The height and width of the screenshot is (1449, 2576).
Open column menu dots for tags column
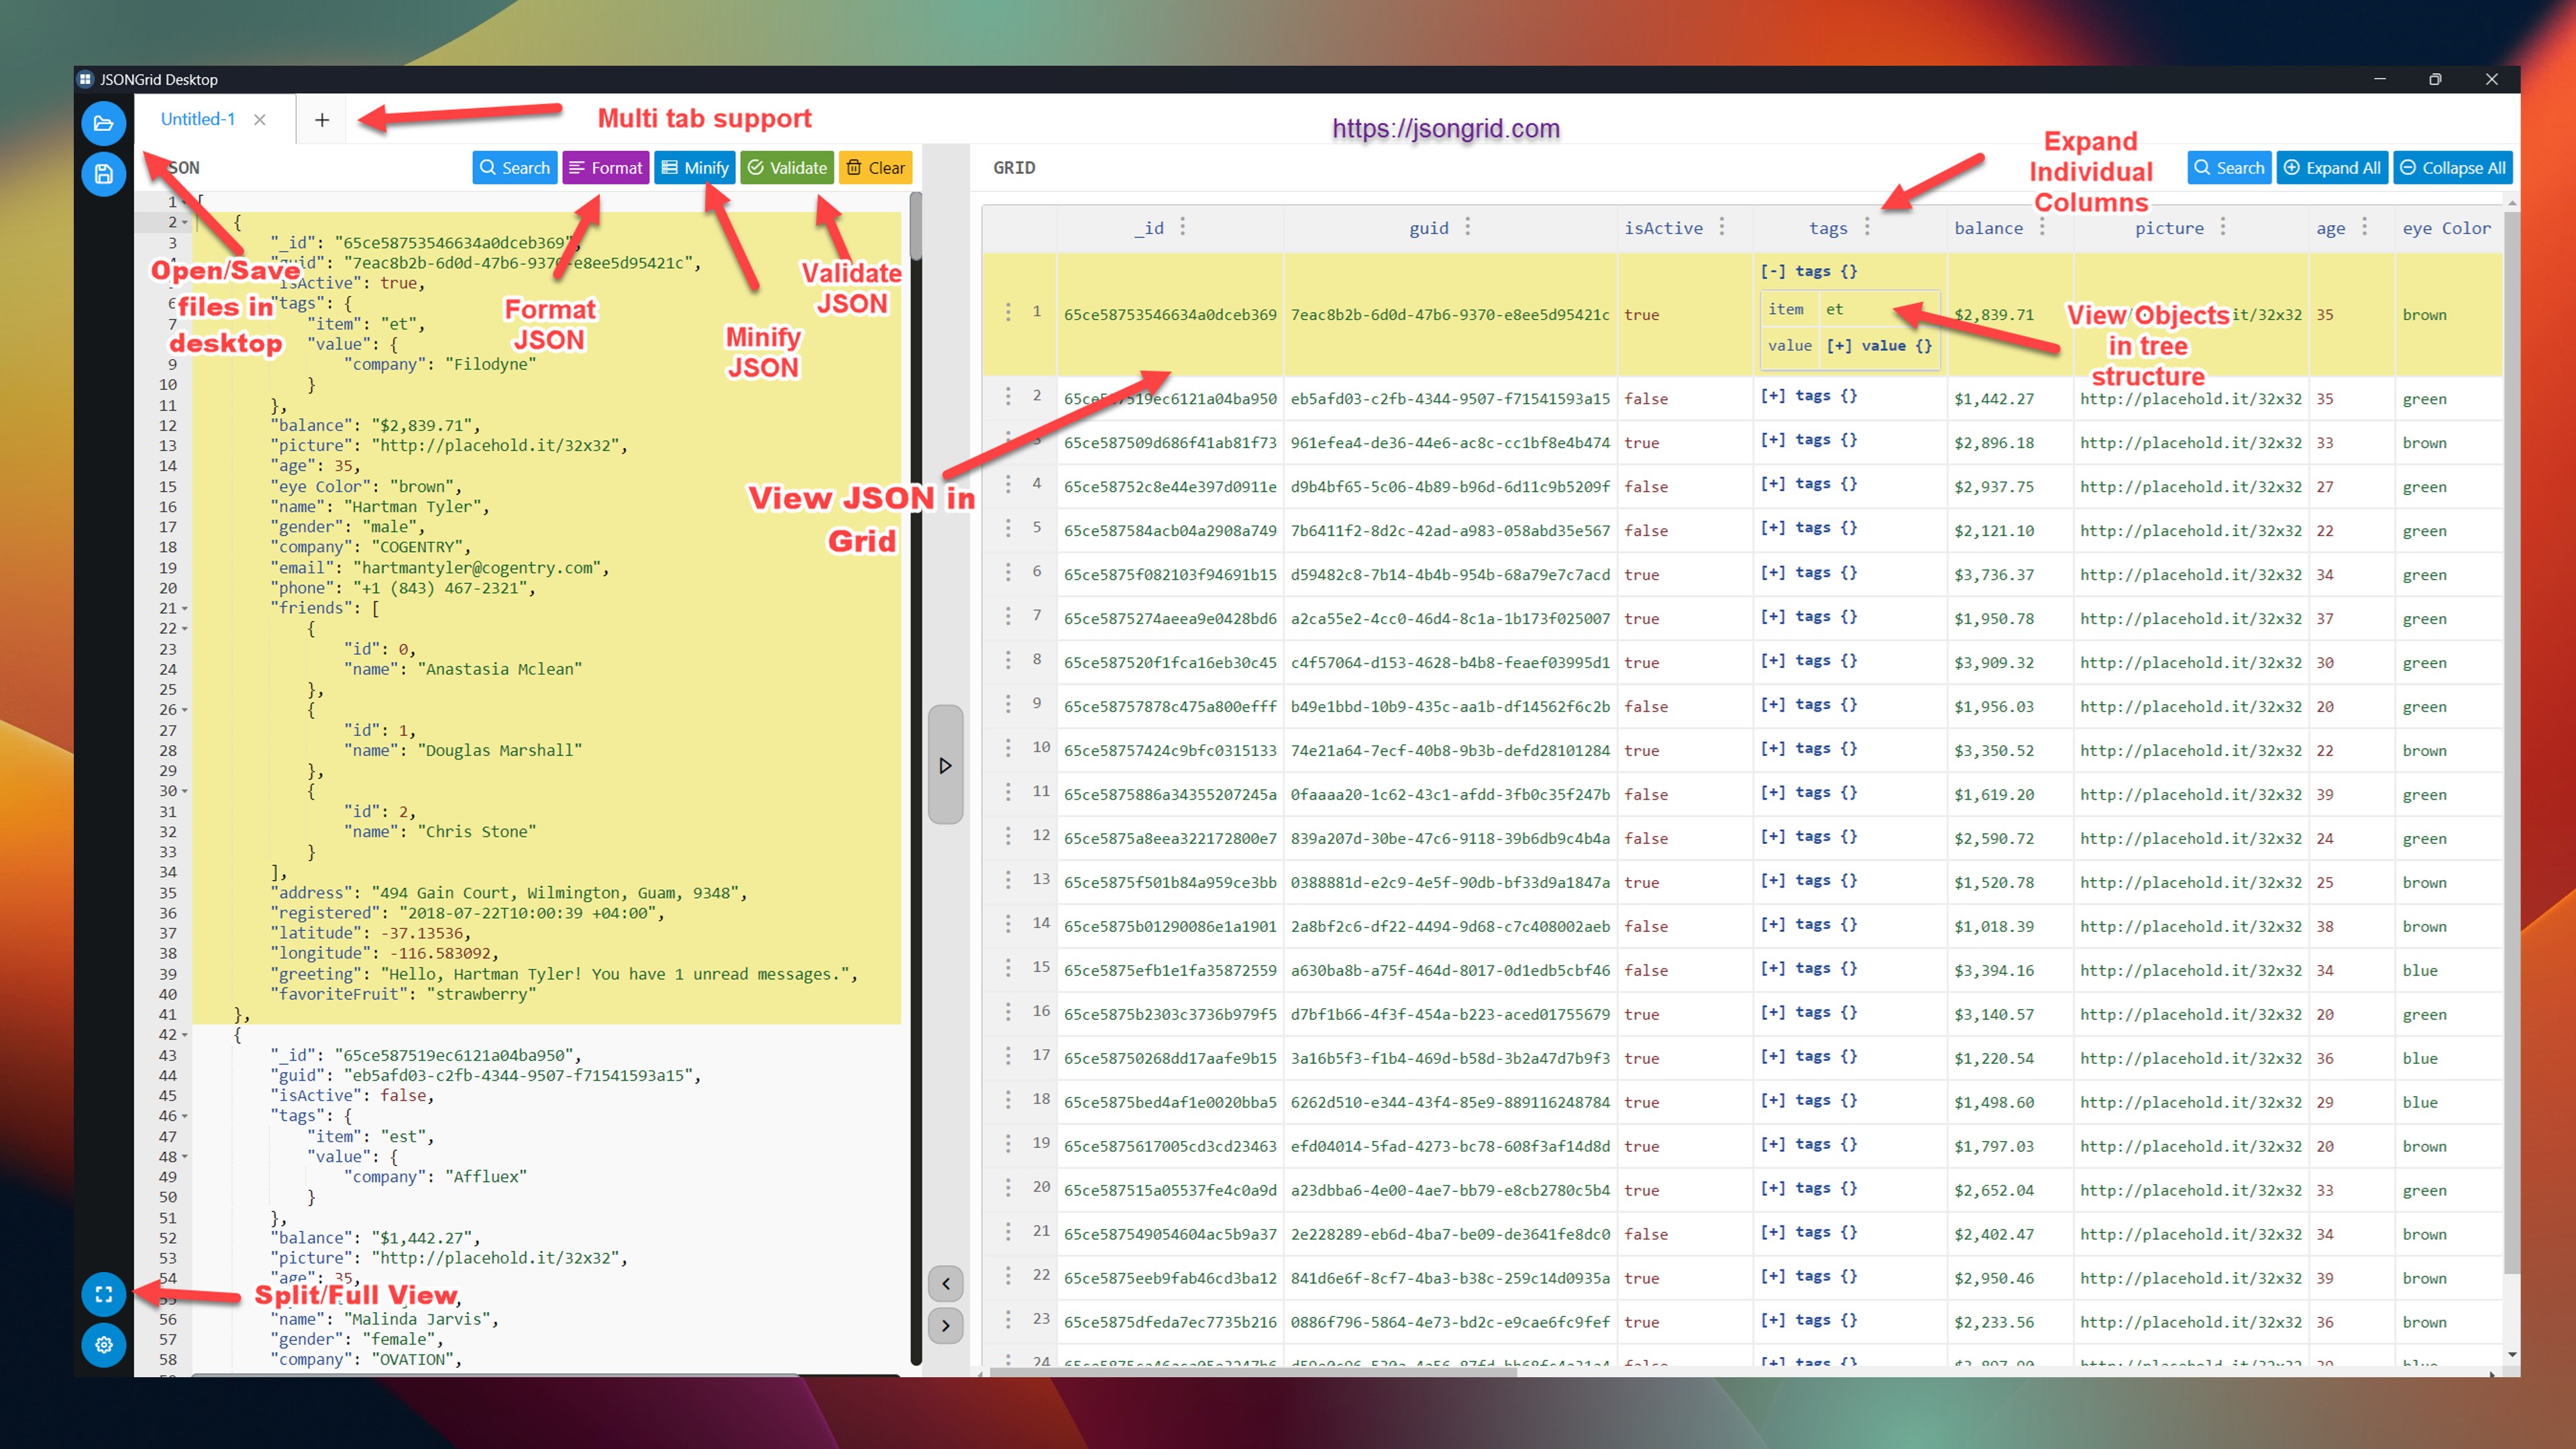pos(1867,228)
